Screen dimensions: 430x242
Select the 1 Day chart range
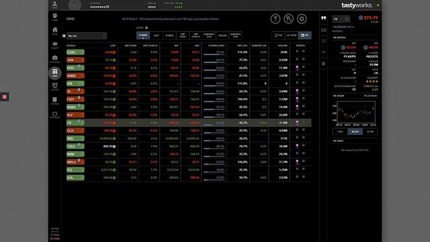click(340, 132)
